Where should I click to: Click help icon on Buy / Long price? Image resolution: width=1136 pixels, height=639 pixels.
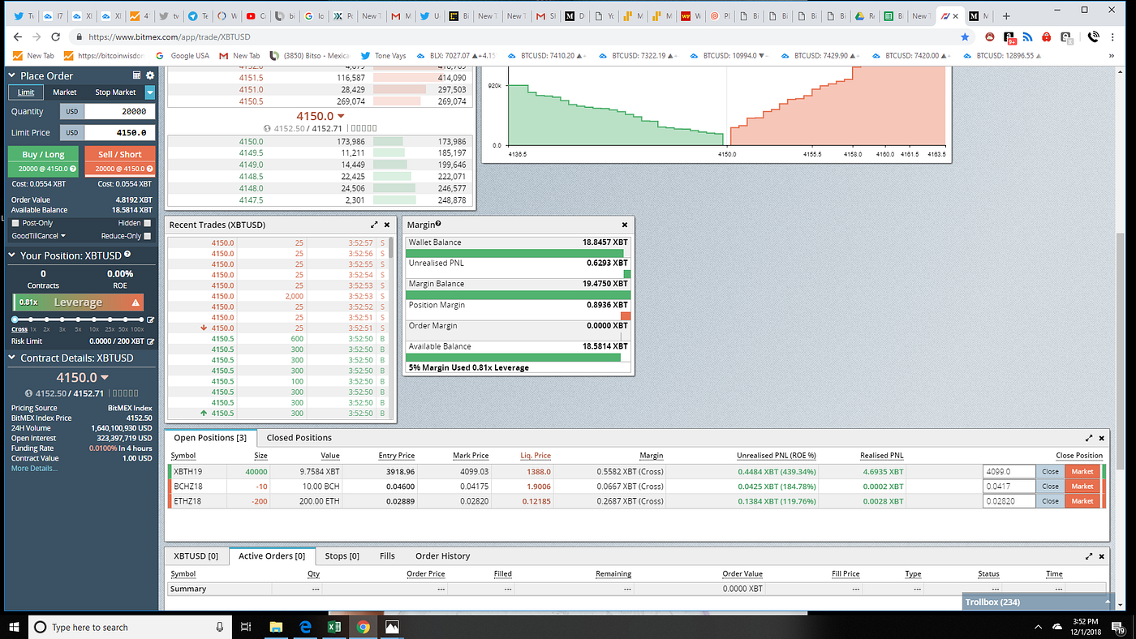pos(73,169)
